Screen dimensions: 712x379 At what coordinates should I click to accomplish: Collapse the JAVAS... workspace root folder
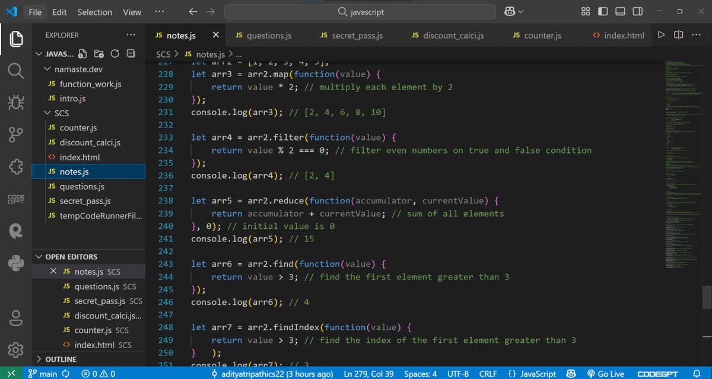(39, 53)
